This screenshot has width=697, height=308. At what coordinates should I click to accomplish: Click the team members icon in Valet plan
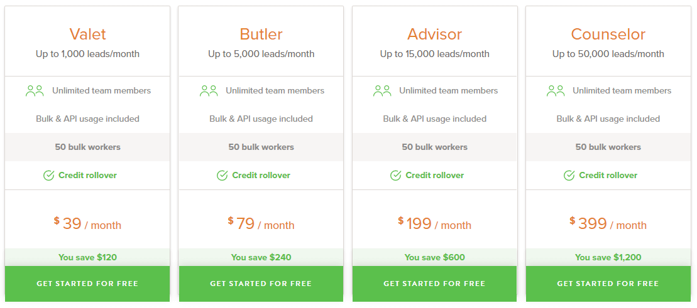[x=35, y=91]
